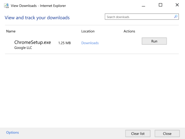Click the View and track your downloads heading
Screen dimensions: 185x139
(37, 18)
